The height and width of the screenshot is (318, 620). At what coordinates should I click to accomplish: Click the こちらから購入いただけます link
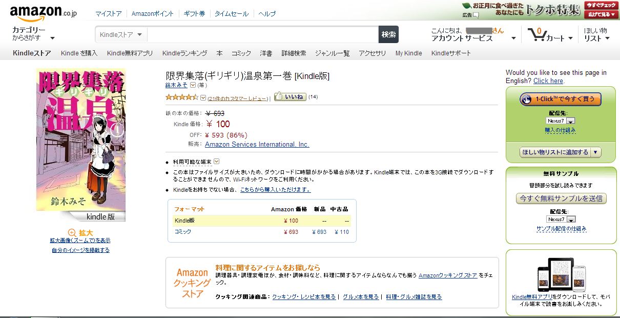click(275, 189)
